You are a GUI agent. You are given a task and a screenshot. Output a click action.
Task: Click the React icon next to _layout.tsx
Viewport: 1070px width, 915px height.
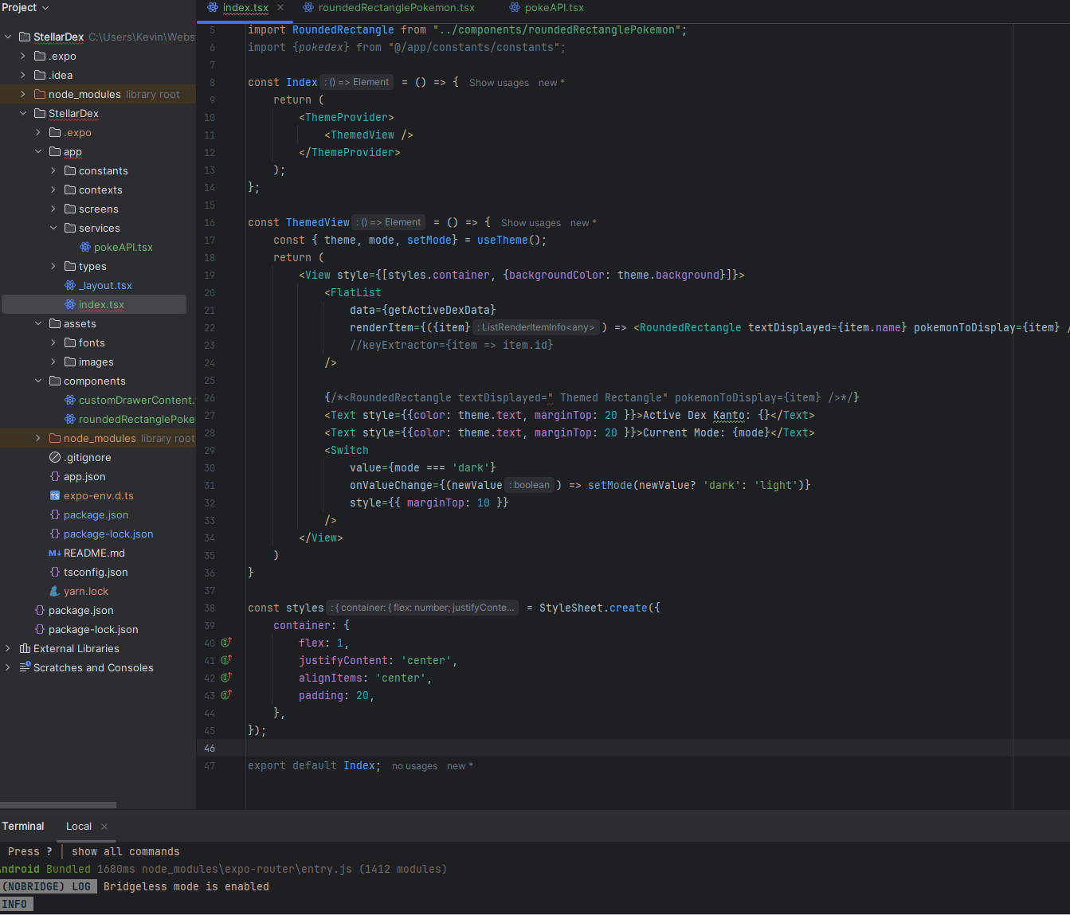click(70, 285)
